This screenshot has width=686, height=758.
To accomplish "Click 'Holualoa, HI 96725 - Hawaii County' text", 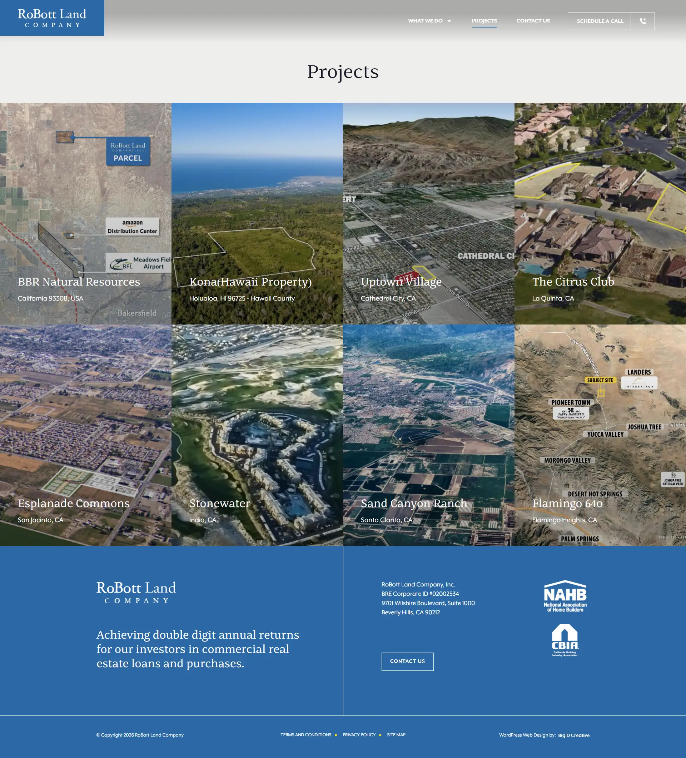I will coord(242,298).
